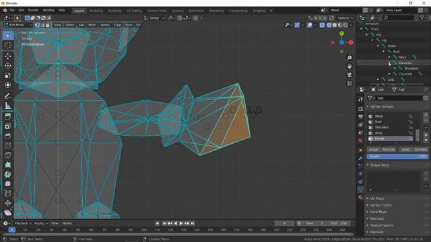Switch to Modeling workspace tab
Image resolution: width=431 pixels, height=242 pixels.
[96, 11]
